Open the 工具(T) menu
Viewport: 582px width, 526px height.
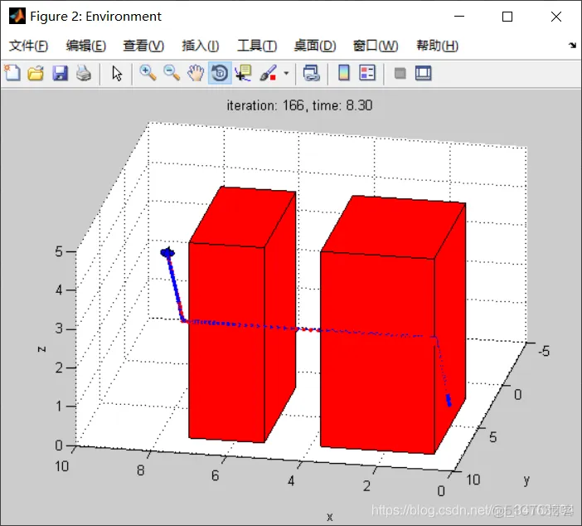pos(257,46)
